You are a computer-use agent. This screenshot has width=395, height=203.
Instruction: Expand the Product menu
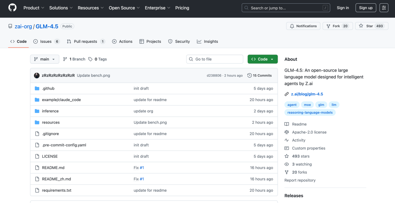pyautogui.click(x=34, y=8)
